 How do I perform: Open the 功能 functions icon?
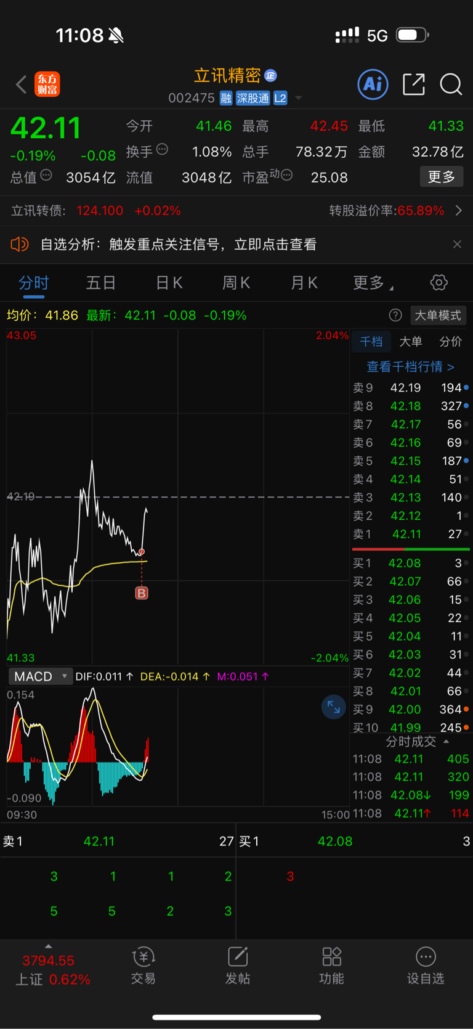point(332,966)
